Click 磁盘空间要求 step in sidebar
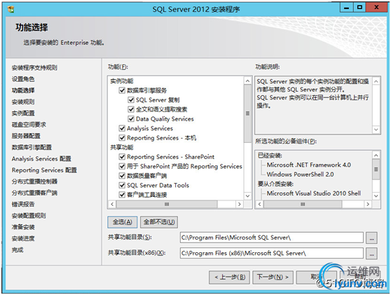The height and width of the screenshot is (295, 391). 29,125
